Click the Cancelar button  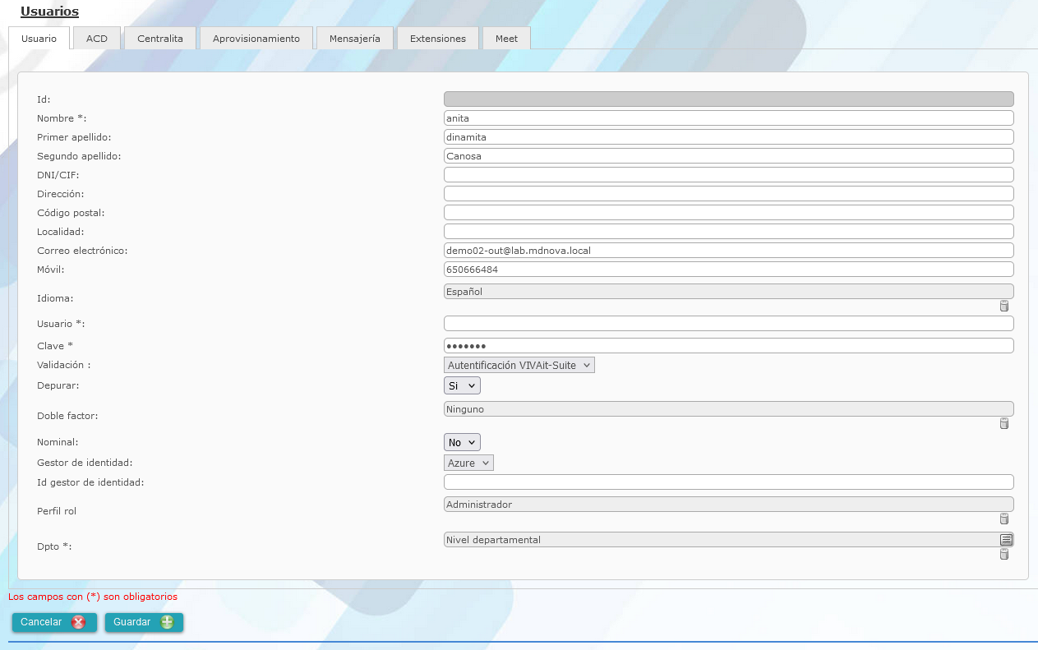(54, 622)
